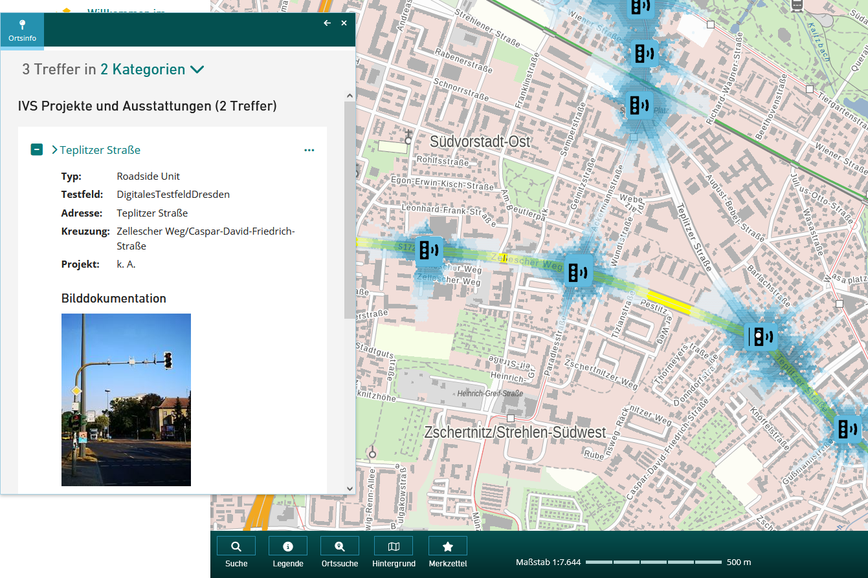Viewport: 868px width, 578px height.
Task: Select roadside unit icon near Gußmannstraße
Action: 847,429
